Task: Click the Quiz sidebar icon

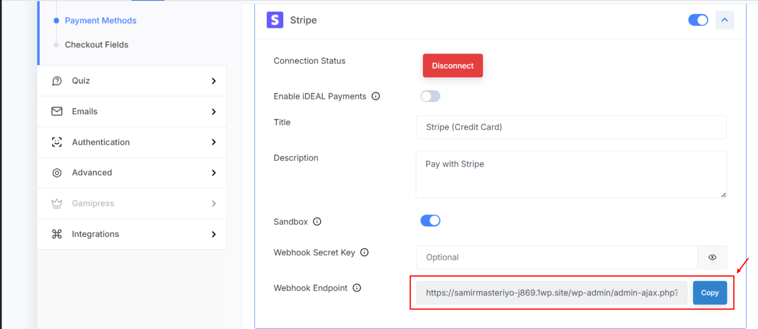Action: (57, 81)
